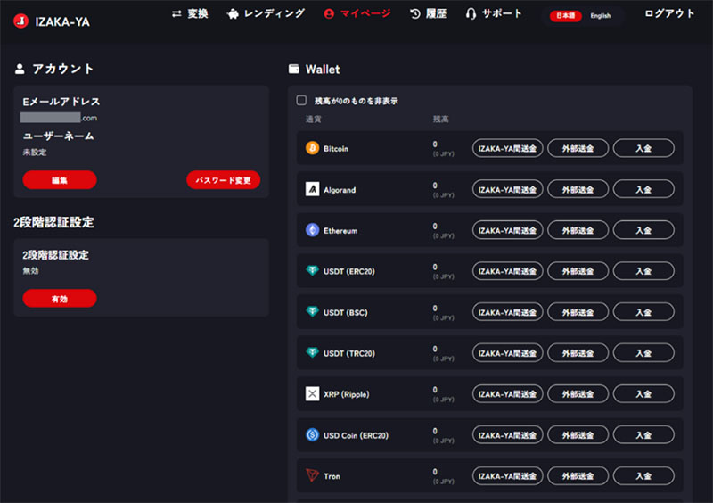Click the パスワード変更 button

pyautogui.click(x=224, y=180)
